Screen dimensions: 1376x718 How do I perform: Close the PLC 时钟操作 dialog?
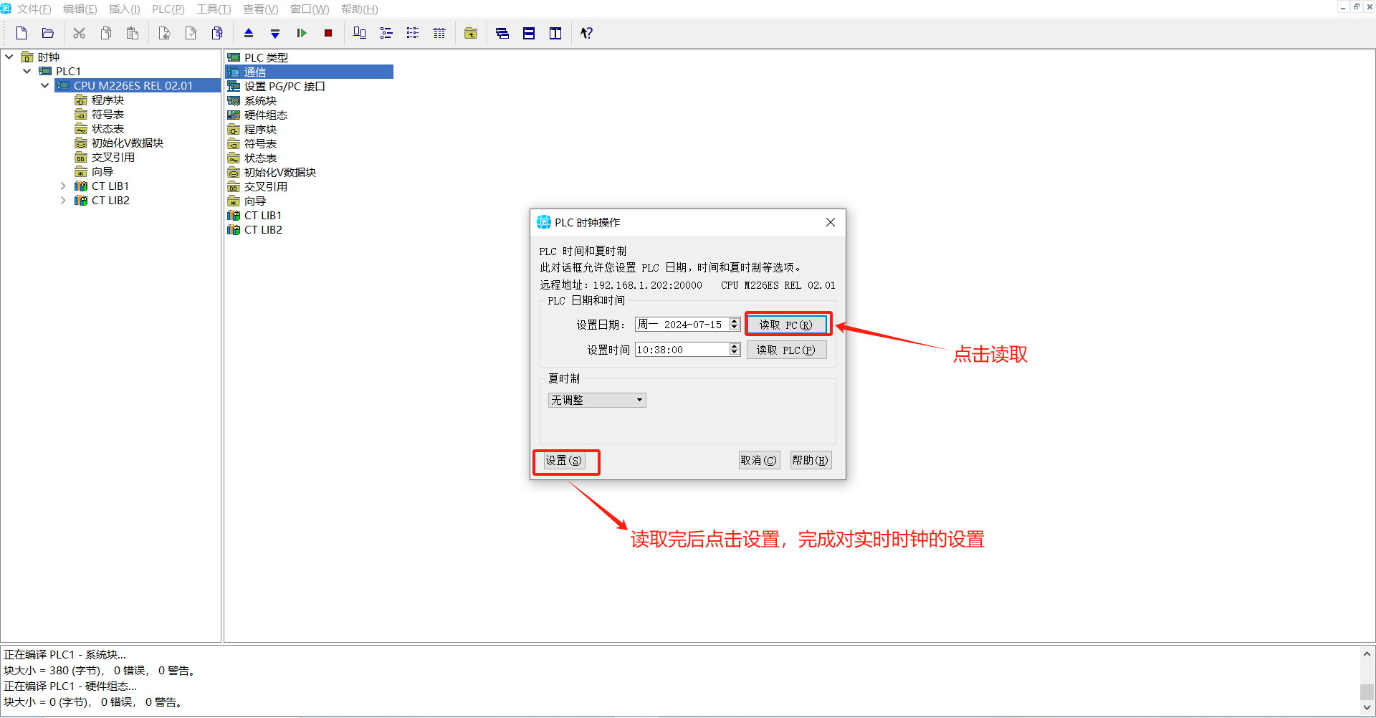coord(831,222)
